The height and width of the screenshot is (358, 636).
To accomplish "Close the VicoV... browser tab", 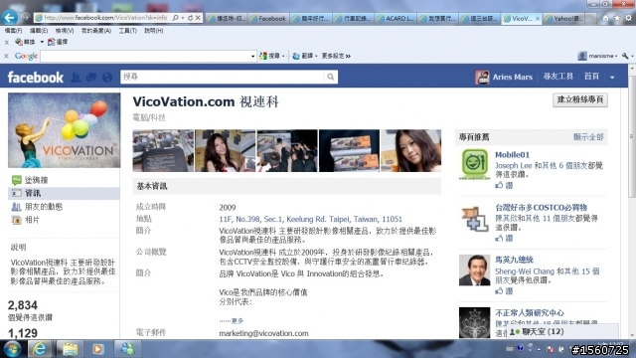I will [538, 18].
